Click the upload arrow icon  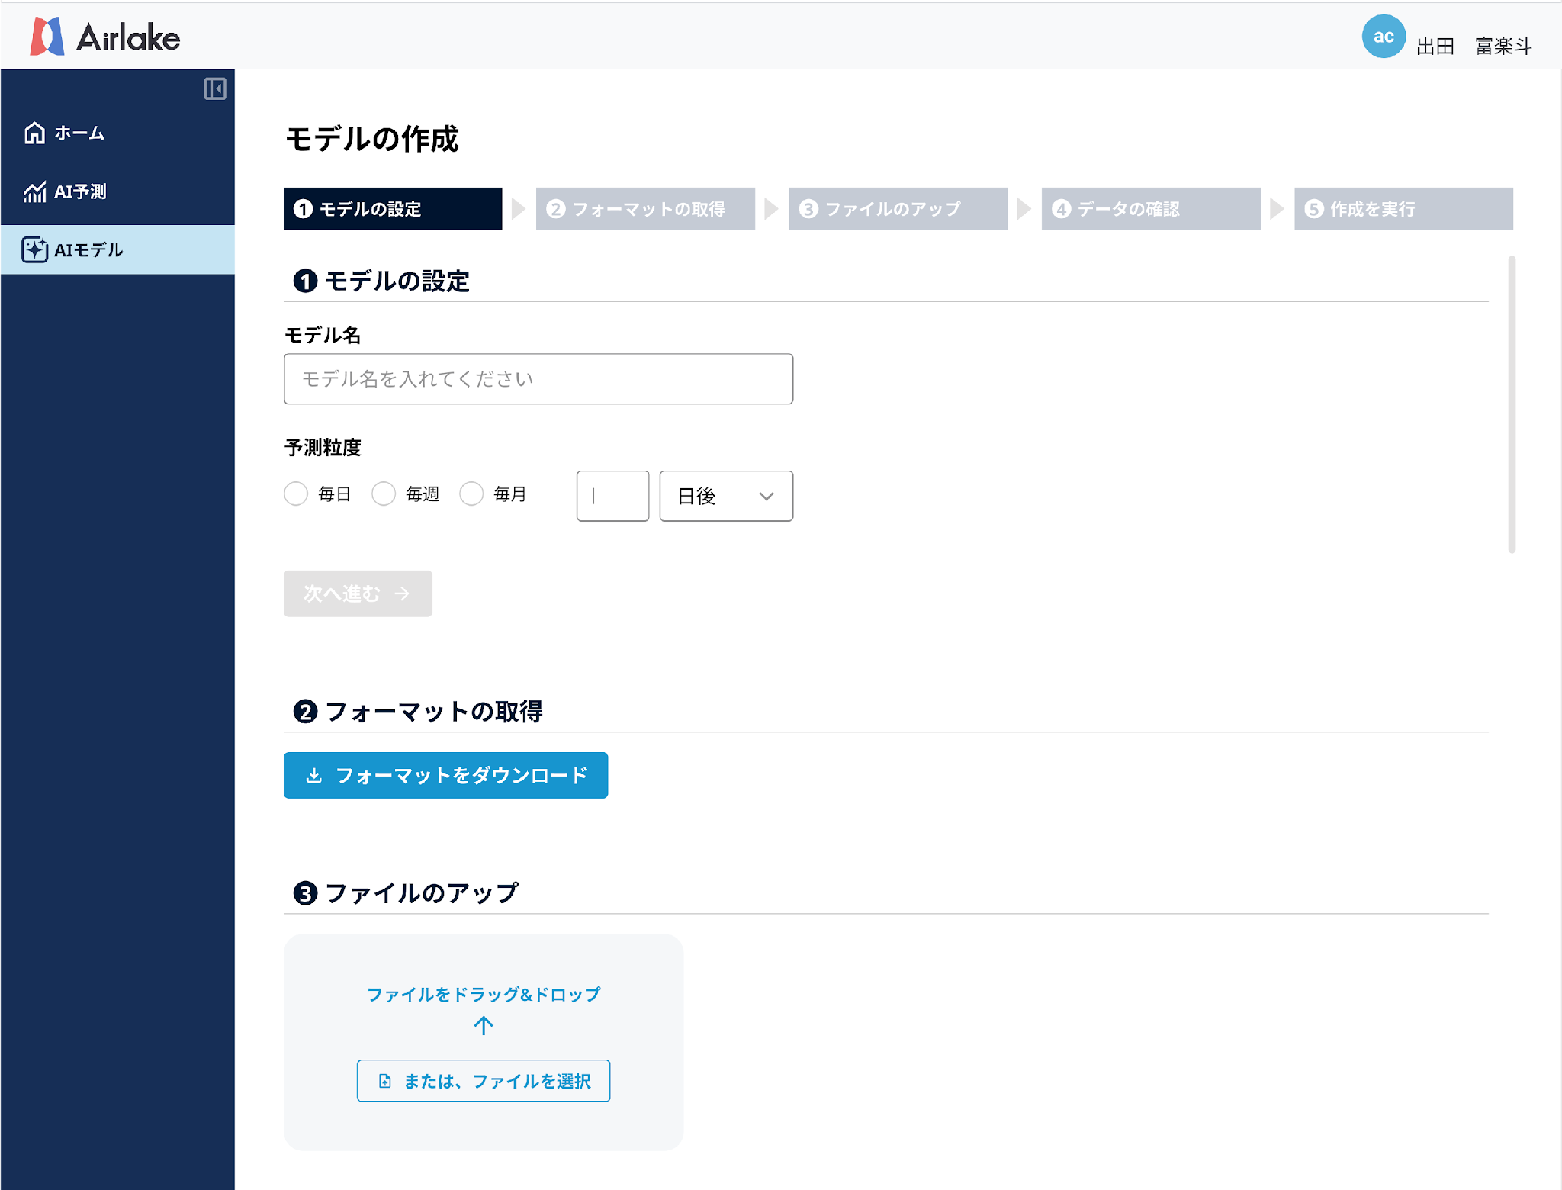tap(484, 1025)
